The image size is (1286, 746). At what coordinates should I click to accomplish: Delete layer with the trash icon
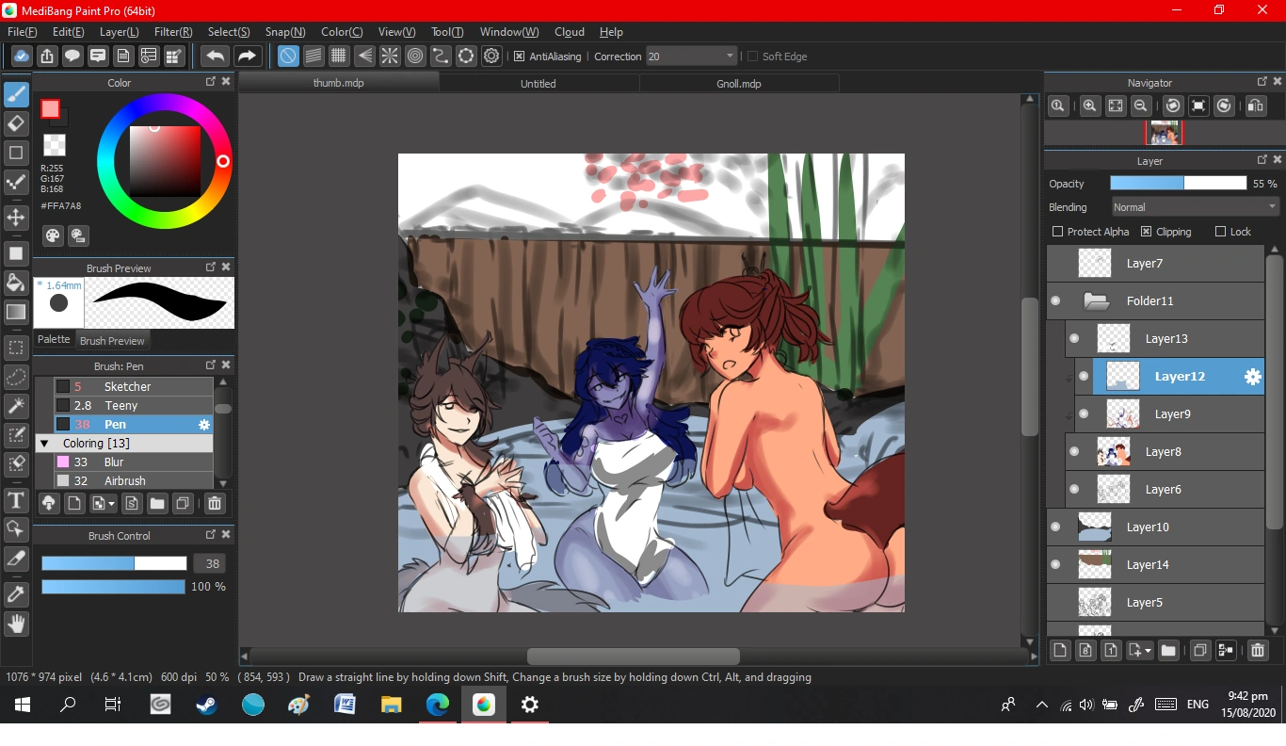1258,650
